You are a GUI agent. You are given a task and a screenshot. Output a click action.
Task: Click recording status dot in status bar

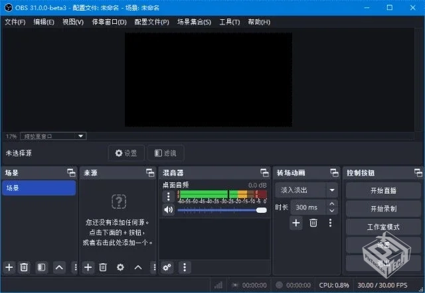click(279, 285)
